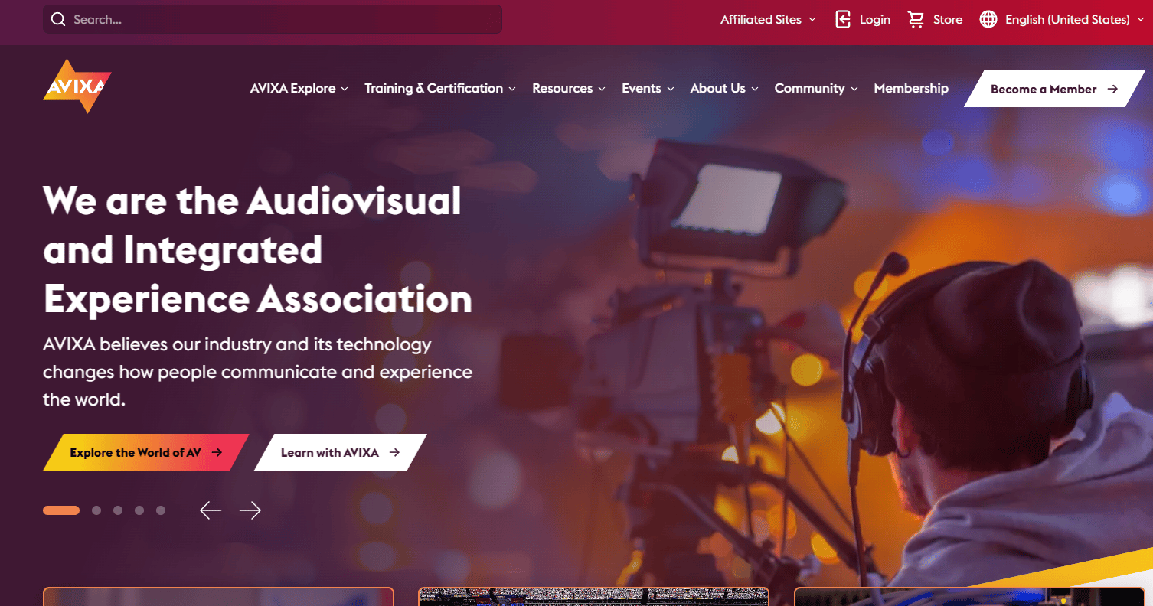Screen dimensions: 1153x606
Task: Click the hero headline about Audiovisual Association
Action: pyautogui.click(x=257, y=250)
